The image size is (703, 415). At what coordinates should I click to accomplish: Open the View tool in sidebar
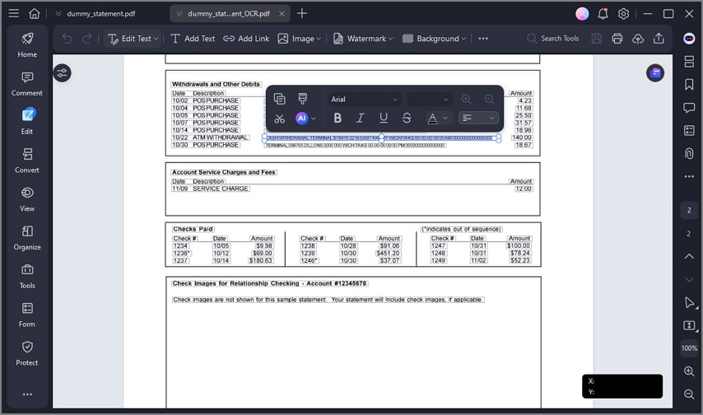27,199
